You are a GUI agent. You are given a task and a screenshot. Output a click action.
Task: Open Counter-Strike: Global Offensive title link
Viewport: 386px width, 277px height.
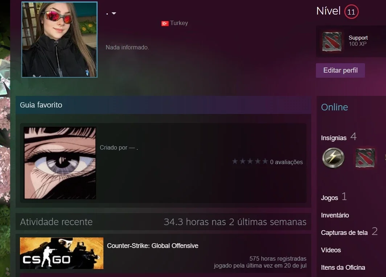point(153,246)
